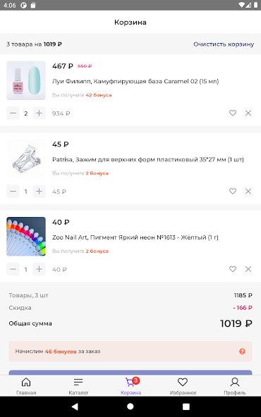Viewport: 261px width, 417px height.
Task: Remove Caramel 02 base from cart
Action: click(x=248, y=113)
